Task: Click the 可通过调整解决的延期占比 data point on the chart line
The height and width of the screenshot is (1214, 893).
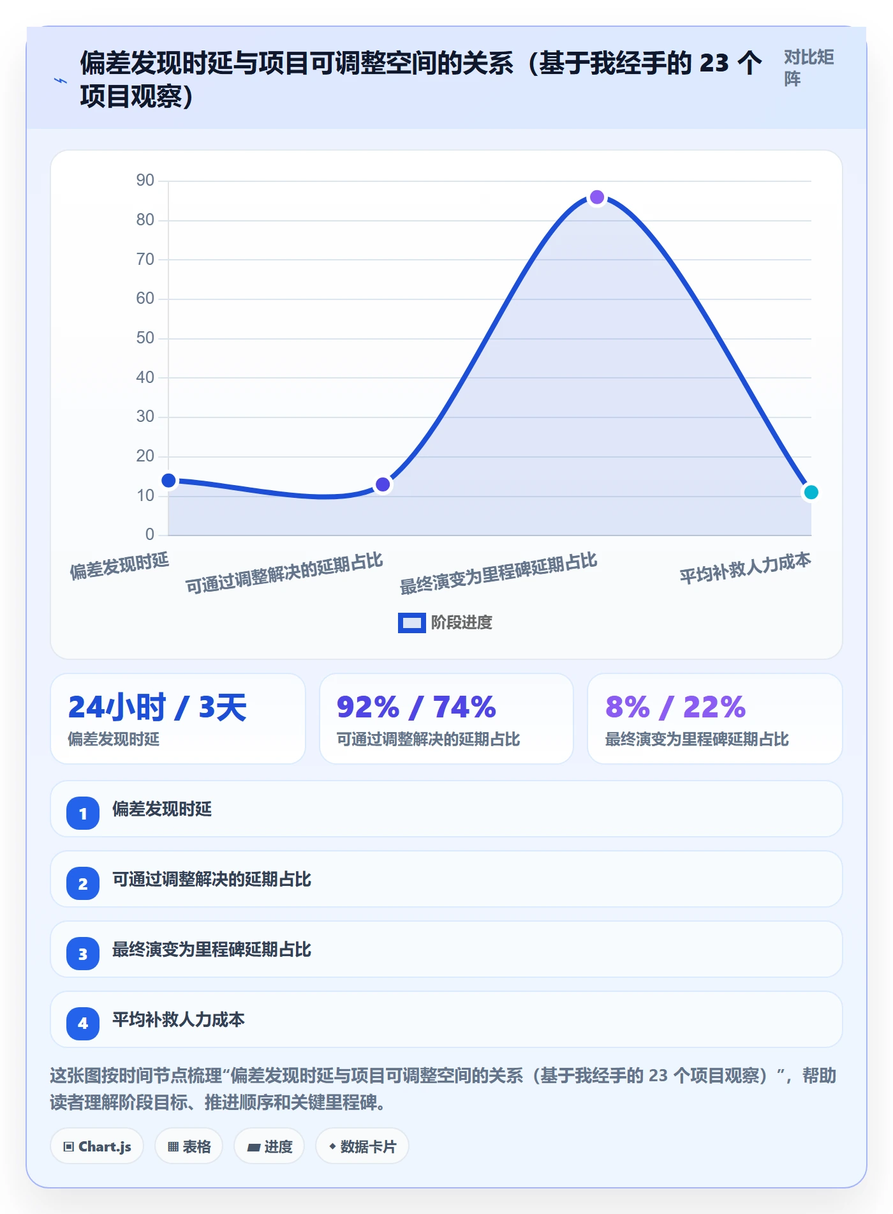Action: (x=383, y=484)
